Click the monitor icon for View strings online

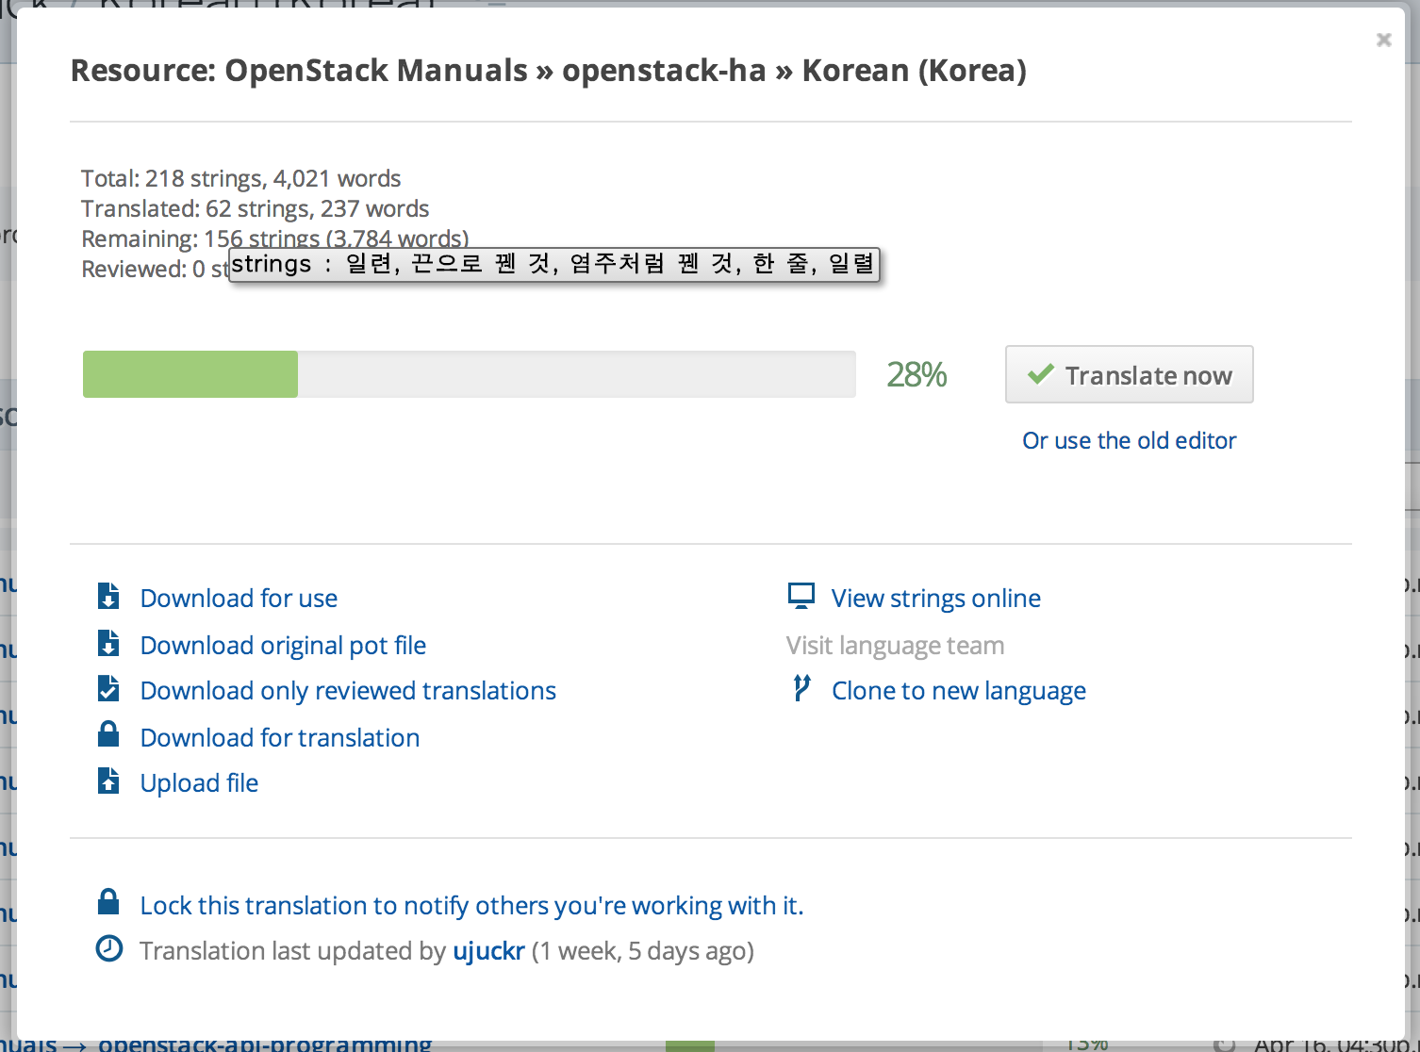click(801, 596)
